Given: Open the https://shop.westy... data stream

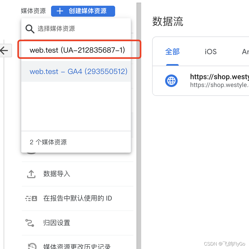Looking at the screenshot, I should pyautogui.click(x=201, y=81).
